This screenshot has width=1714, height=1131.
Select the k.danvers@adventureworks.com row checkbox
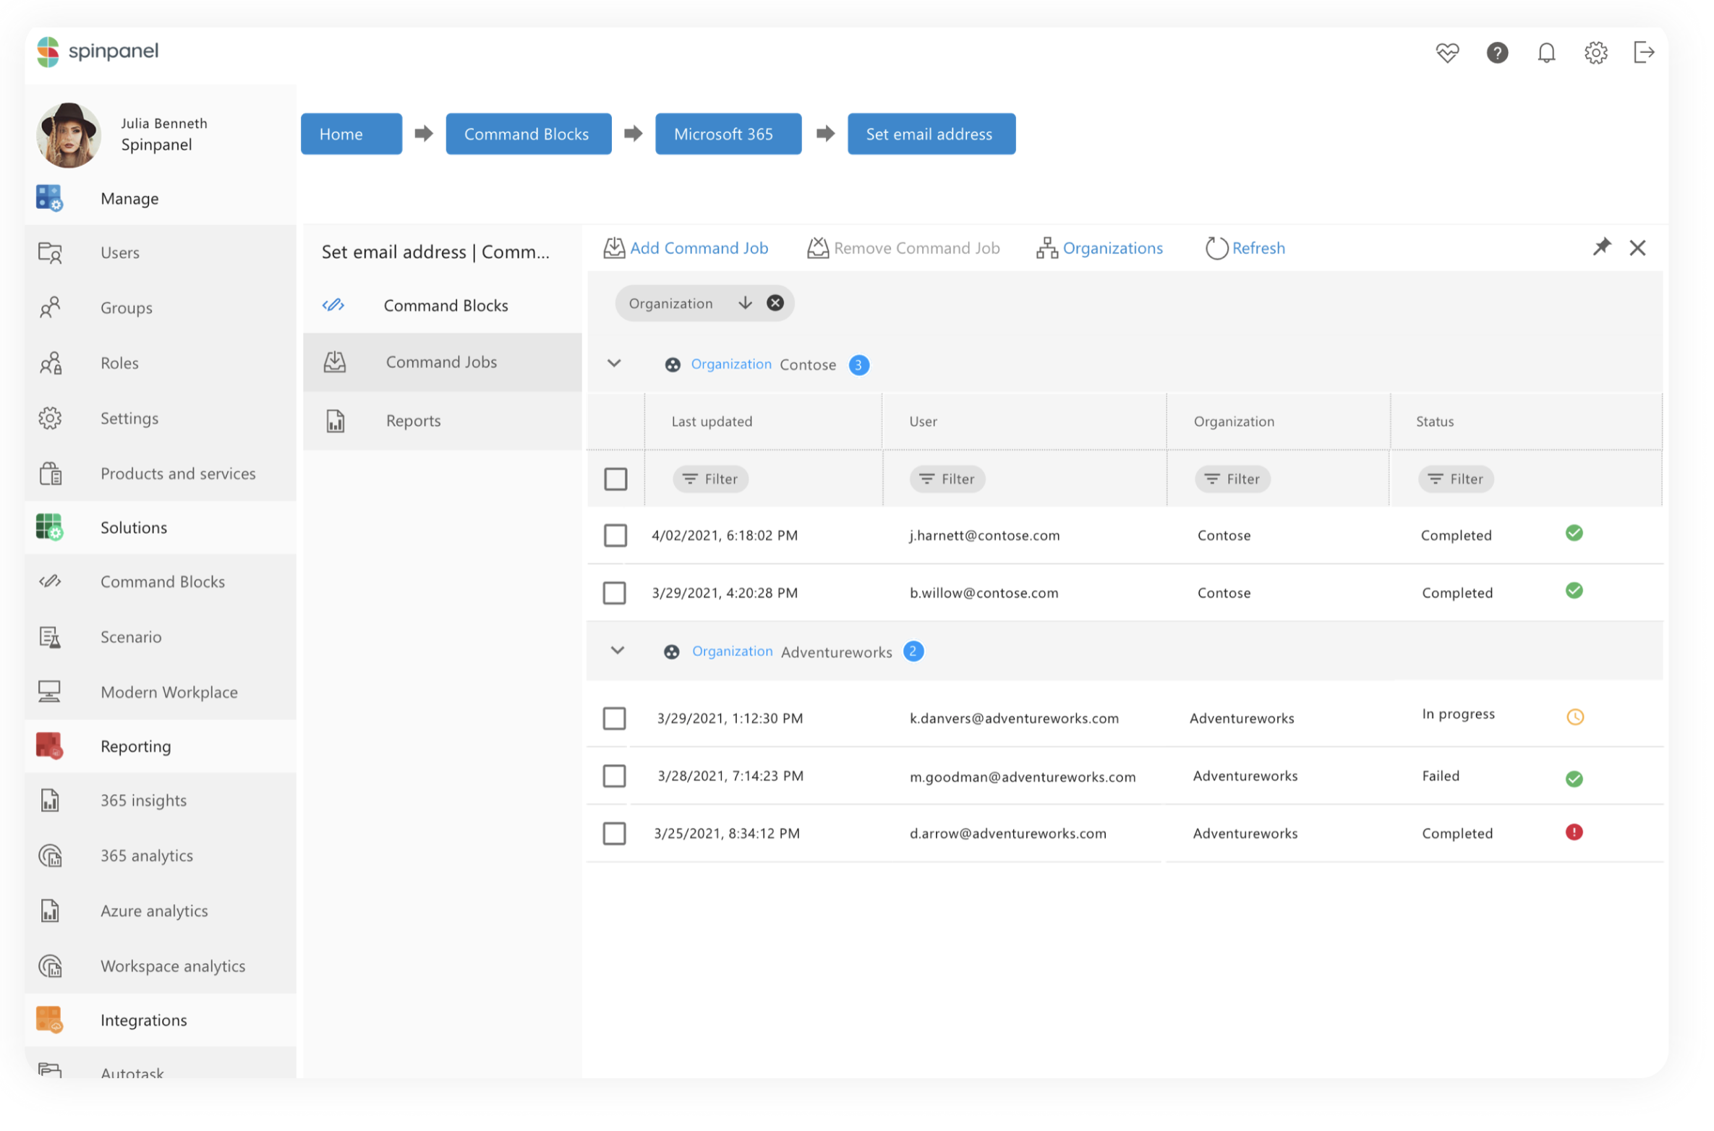[x=614, y=718]
